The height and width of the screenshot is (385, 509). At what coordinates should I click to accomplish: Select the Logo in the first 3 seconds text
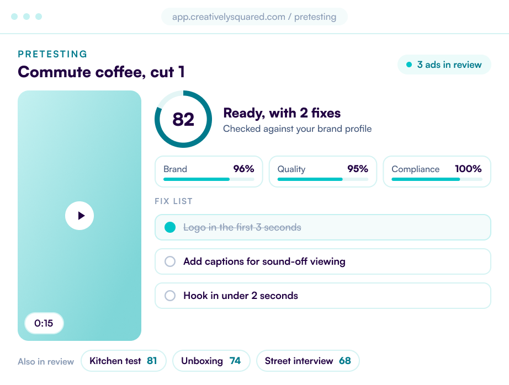[x=242, y=227]
